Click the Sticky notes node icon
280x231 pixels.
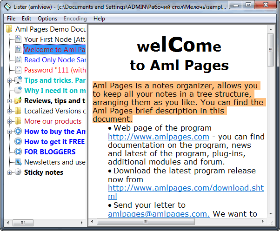click(18, 172)
